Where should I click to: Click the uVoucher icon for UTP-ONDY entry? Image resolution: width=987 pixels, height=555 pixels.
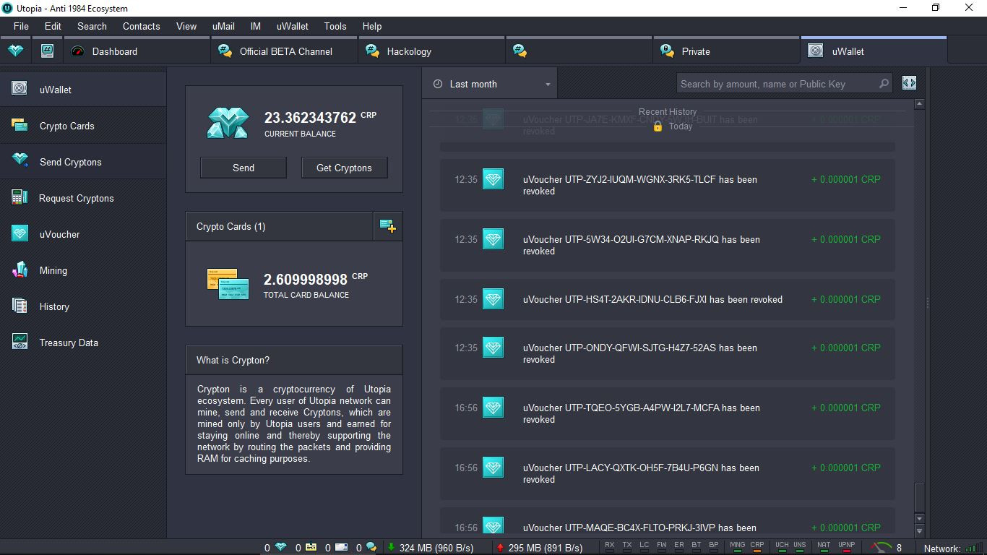tap(493, 348)
